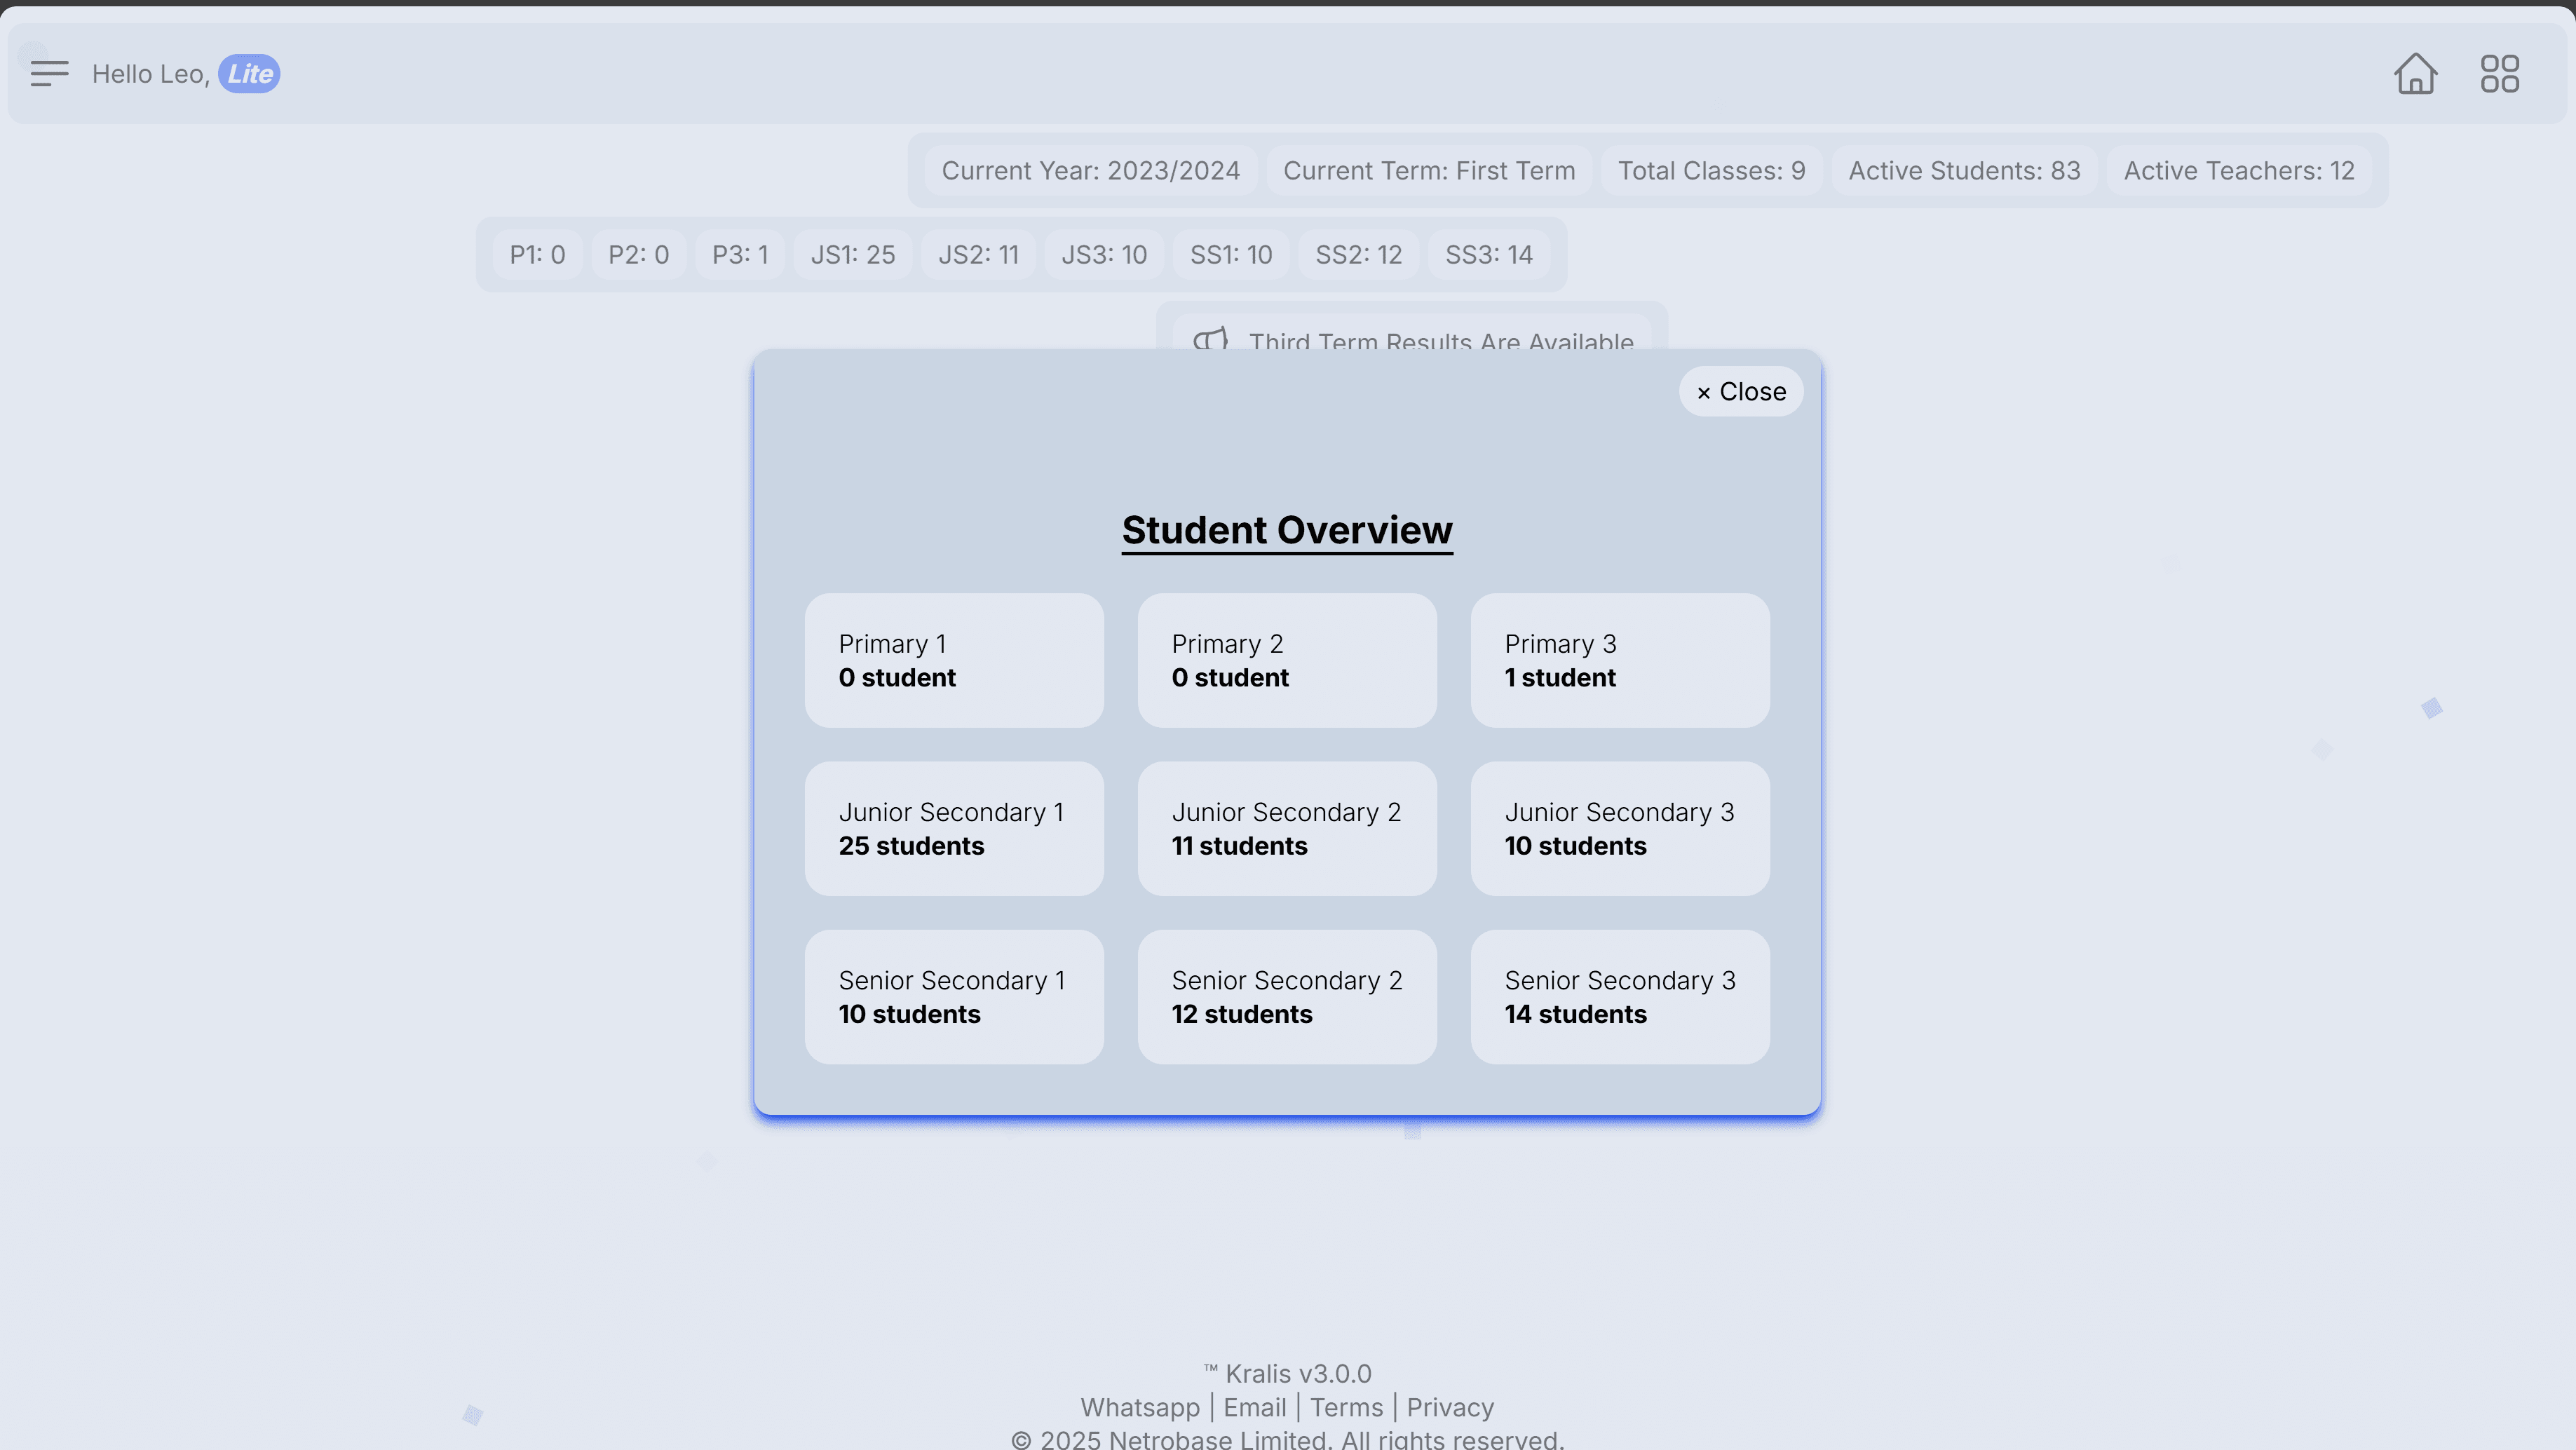Select the Primary 3 student card
Viewport: 2576px width, 1450px height.
pos(1620,660)
